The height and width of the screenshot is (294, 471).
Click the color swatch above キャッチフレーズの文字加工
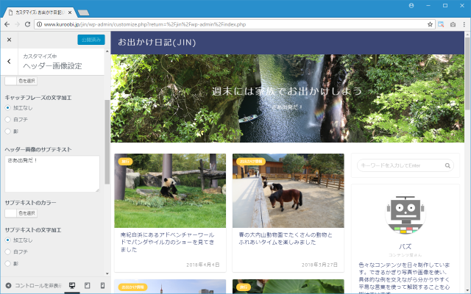[x=10, y=81]
